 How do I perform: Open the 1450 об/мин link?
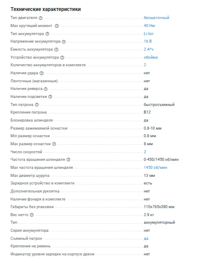155,168
